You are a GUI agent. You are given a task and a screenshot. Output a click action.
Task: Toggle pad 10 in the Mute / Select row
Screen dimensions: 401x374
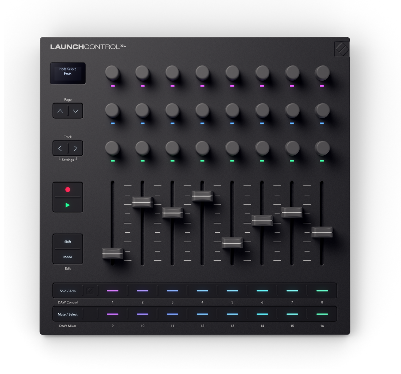143,314
